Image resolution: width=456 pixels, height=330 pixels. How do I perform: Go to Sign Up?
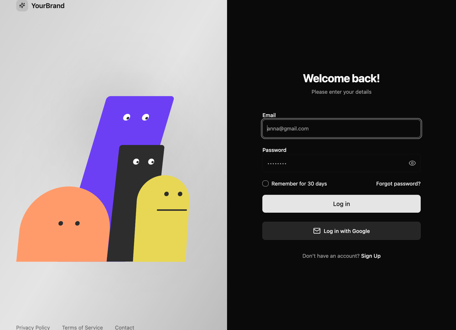click(371, 256)
